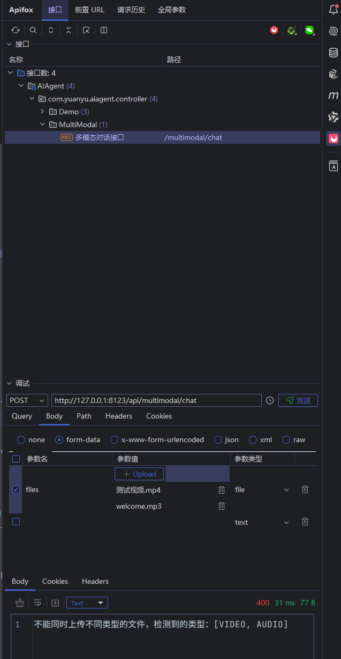The image size is (341, 659).
Task: Open the request history clock icon
Action: click(x=270, y=400)
